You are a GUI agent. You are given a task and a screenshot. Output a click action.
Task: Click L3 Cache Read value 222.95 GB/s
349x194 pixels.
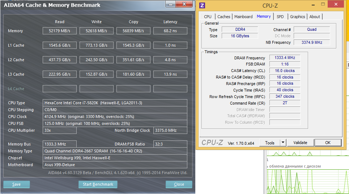[60, 74]
